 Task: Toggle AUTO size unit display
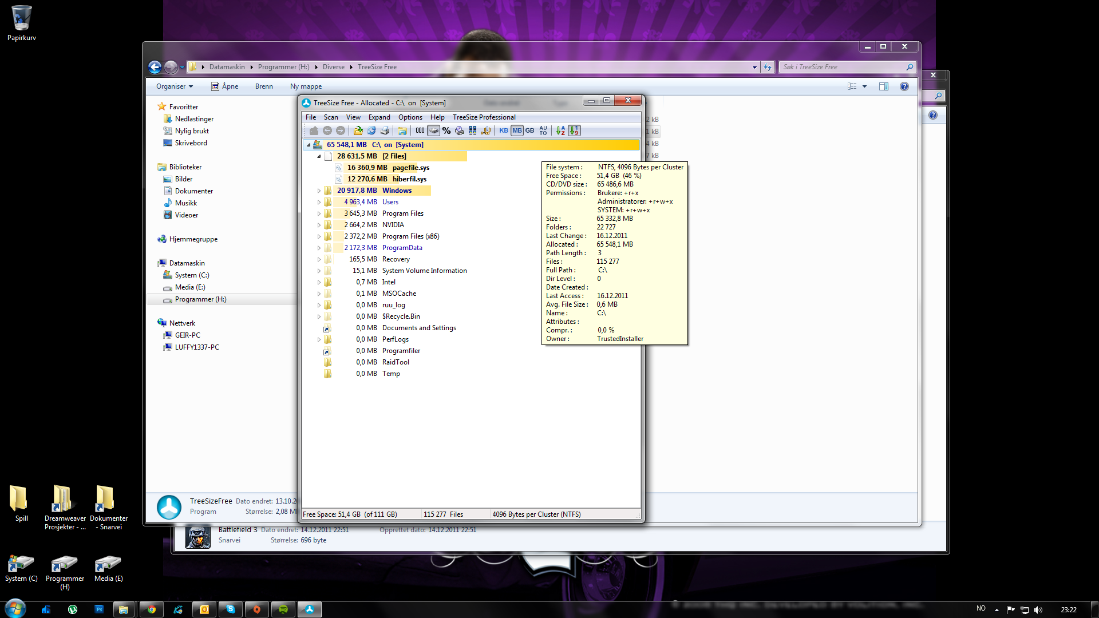pos(543,130)
